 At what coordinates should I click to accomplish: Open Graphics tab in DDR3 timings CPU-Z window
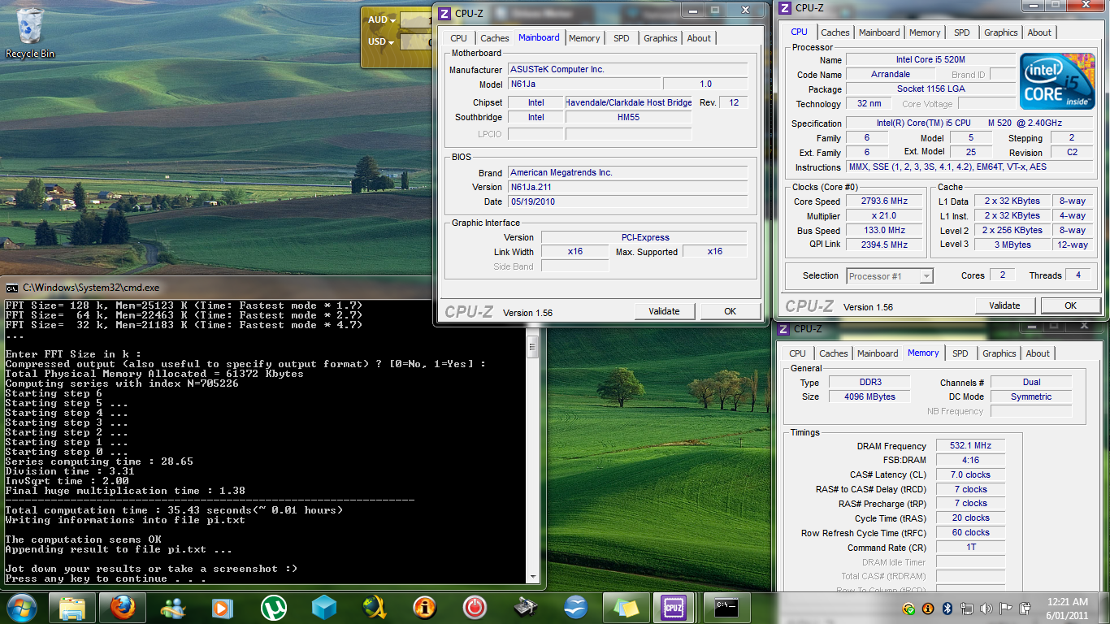[x=999, y=353]
